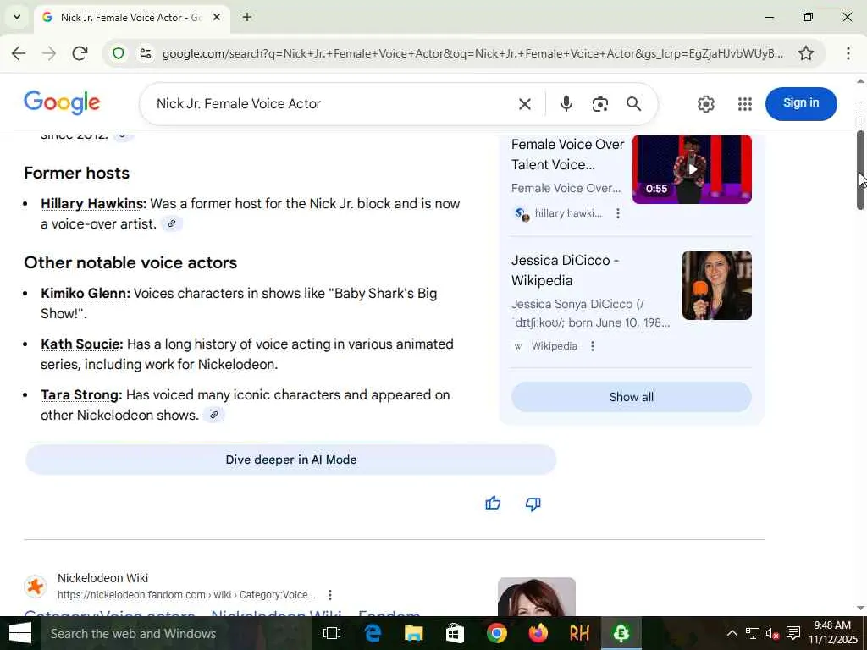The height and width of the screenshot is (650, 867).
Task: Open a new browser tab
Action: coord(247,17)
